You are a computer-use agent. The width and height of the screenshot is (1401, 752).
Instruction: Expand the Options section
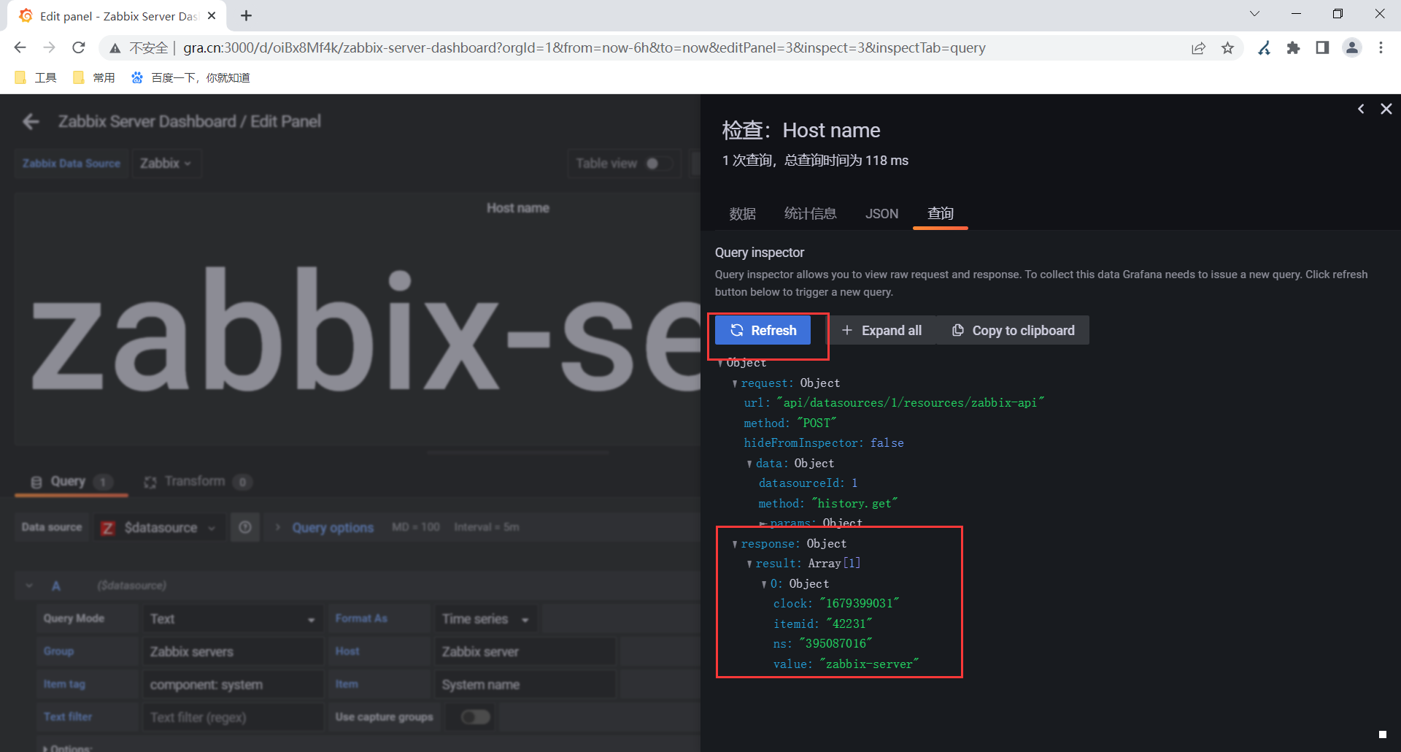[x=67, y=748]
